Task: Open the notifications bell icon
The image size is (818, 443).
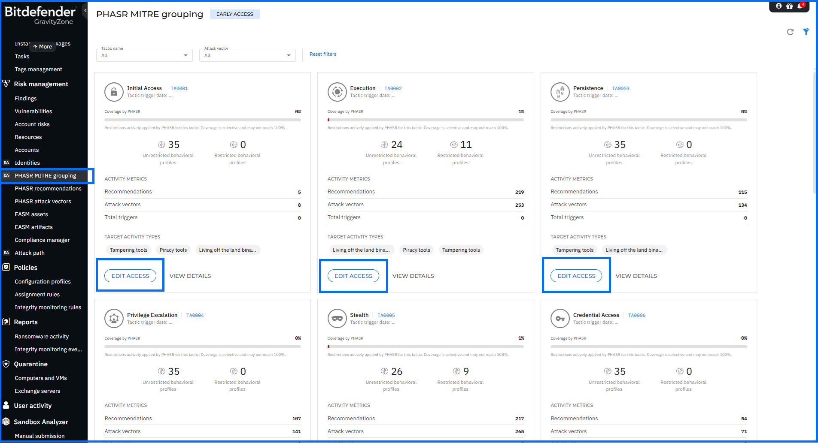Action: click(800, 6)
